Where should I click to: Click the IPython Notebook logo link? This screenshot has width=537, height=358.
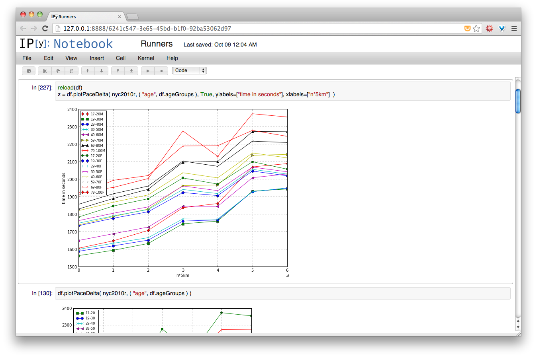(66, 44)
